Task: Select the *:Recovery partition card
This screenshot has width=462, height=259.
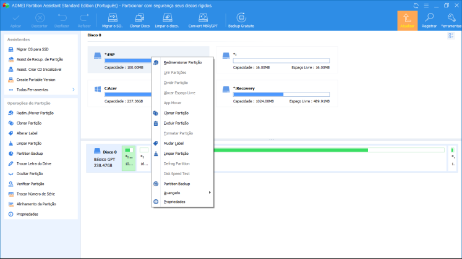Action: 277,93
